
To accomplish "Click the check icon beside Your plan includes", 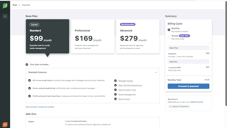I will coord(27,65).
